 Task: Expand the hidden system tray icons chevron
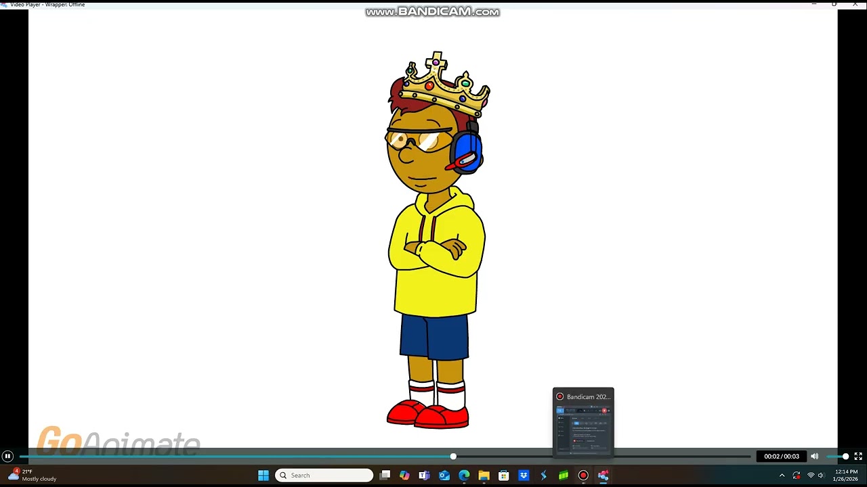[782, 476]
